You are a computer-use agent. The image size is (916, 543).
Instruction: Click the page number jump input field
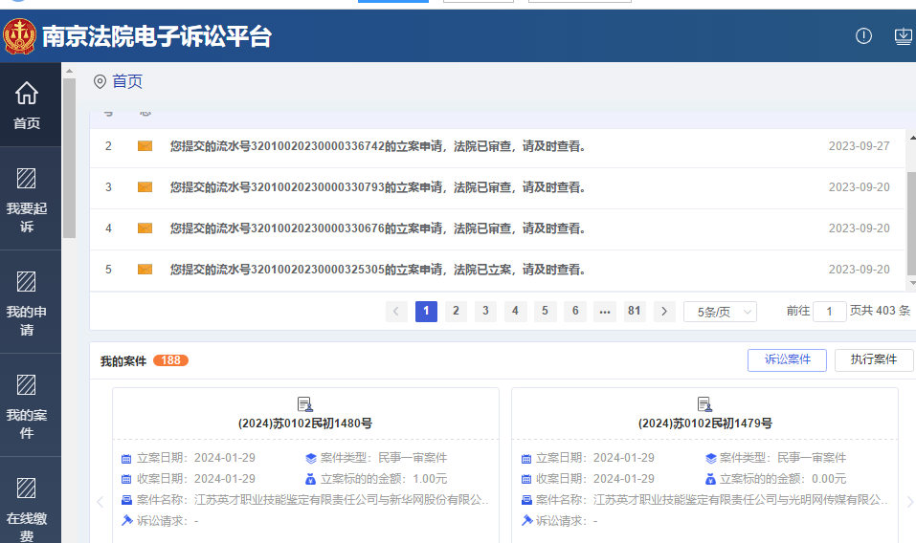[x=829, y=312]
